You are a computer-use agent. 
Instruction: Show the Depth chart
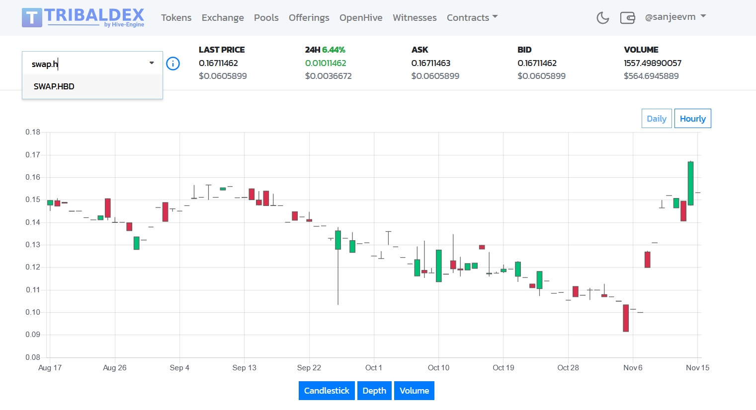(374, 391)
